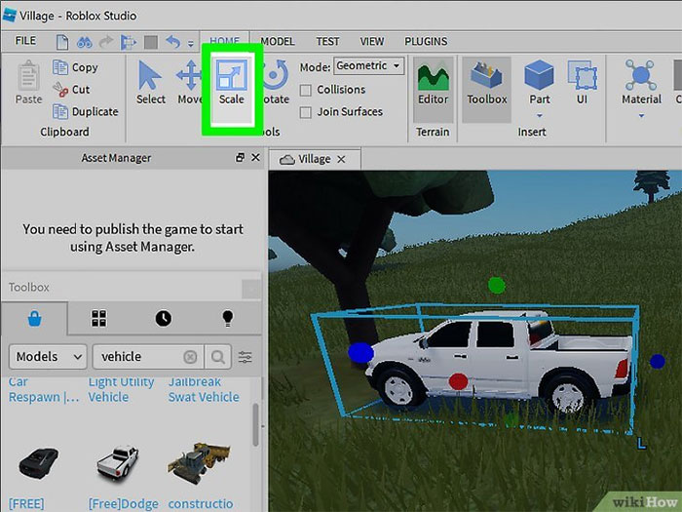Expand the Part dropdown arrow
682x512 pixels.
[x=539, y=115]
